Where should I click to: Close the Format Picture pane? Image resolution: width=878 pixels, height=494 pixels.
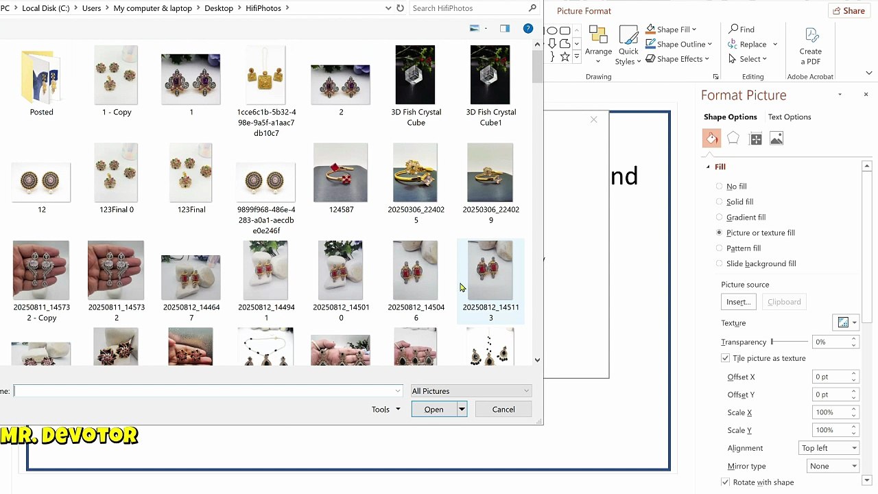point(866,94)
